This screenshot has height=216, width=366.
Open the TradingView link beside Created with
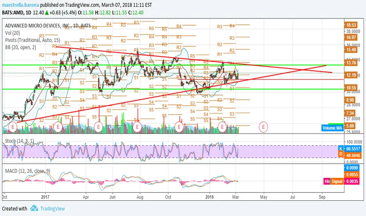click(53, 209)
